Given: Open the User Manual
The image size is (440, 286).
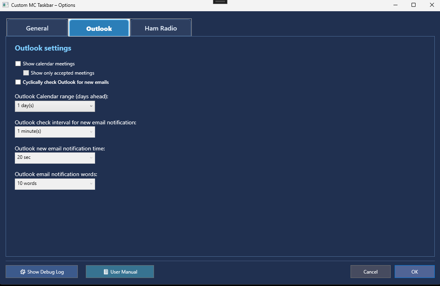Looking at the screenshot, I should coord(120,272).
